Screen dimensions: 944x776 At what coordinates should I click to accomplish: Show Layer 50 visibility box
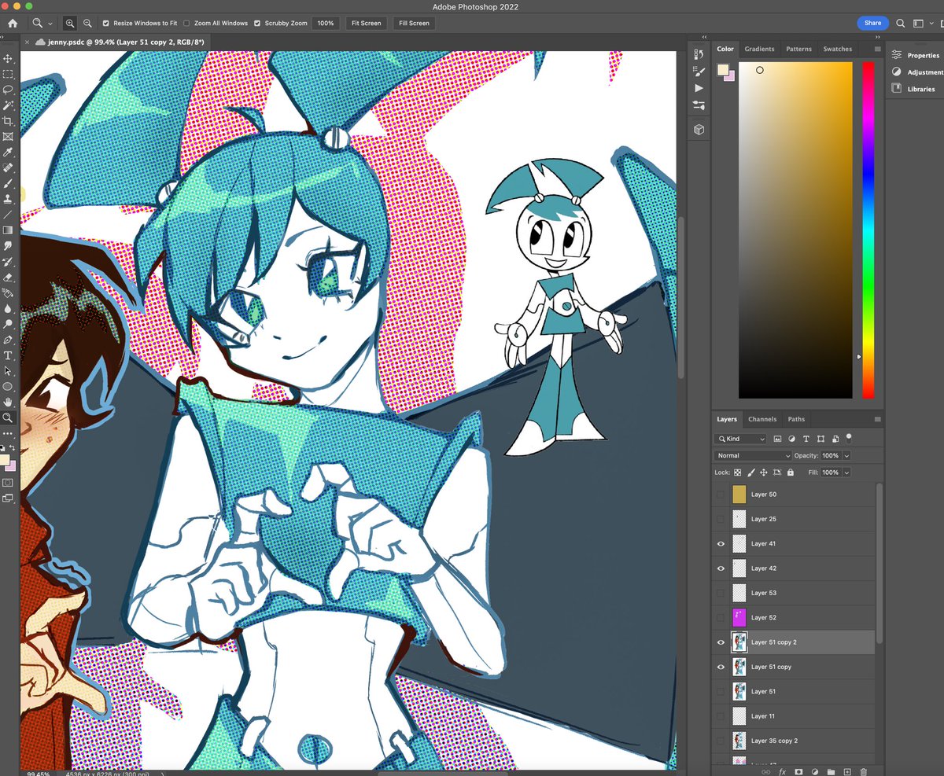[721, 495]
